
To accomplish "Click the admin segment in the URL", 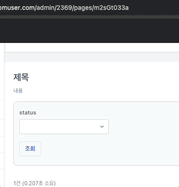I will pyautogui.click(x=46, y=8).
